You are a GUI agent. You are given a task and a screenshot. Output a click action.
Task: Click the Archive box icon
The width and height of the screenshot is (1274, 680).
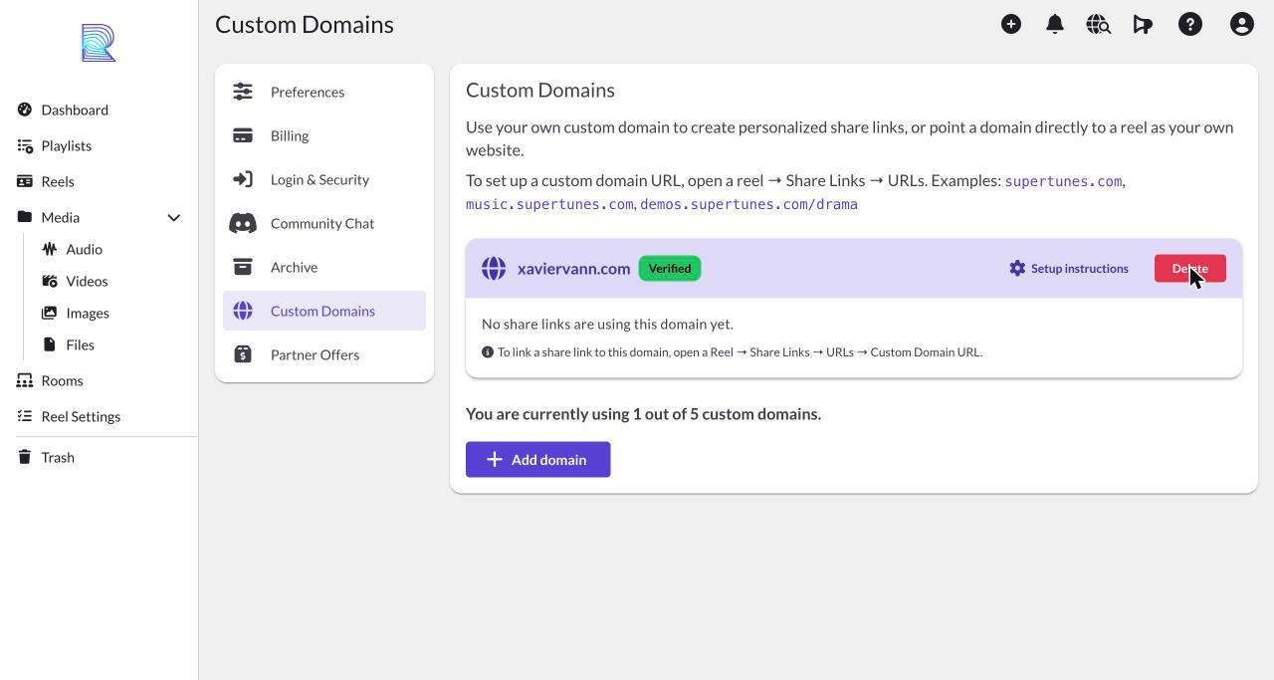(243, 267)
